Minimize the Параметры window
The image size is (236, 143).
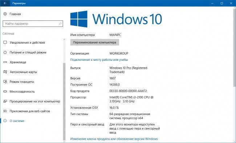[212, 3]
